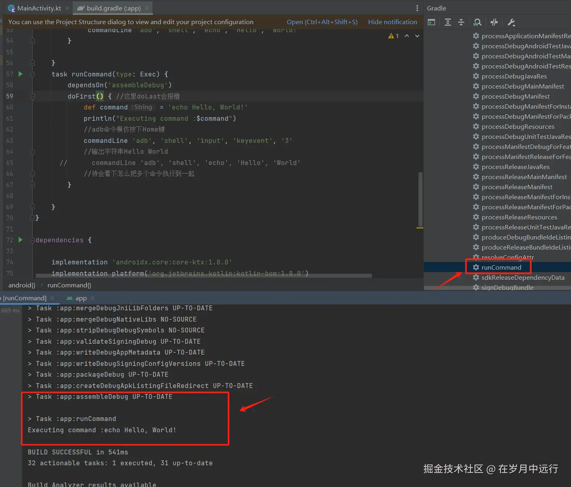Click runCommand{} breadcrumb

pos(69,285)
